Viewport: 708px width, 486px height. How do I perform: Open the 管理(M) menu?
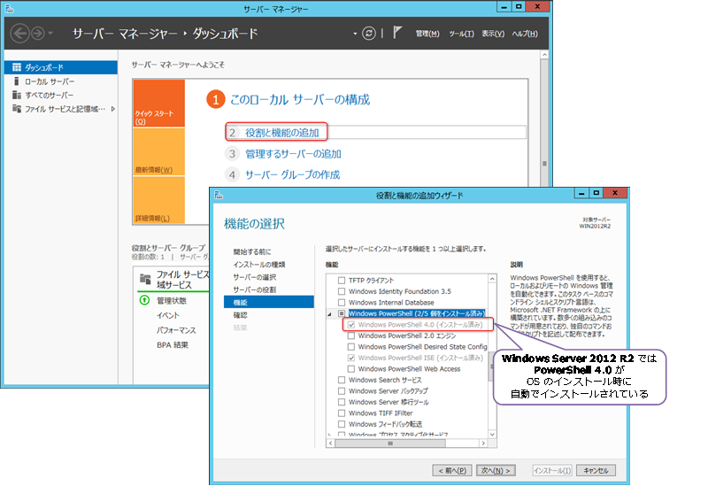coord(427,34)
